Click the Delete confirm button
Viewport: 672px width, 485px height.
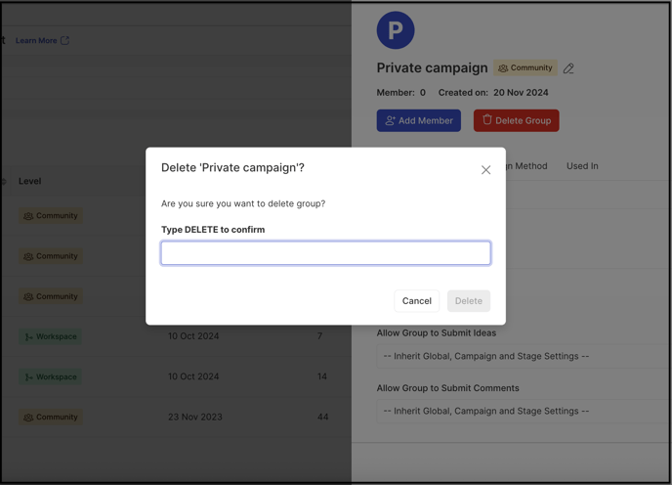click(469, 301)
